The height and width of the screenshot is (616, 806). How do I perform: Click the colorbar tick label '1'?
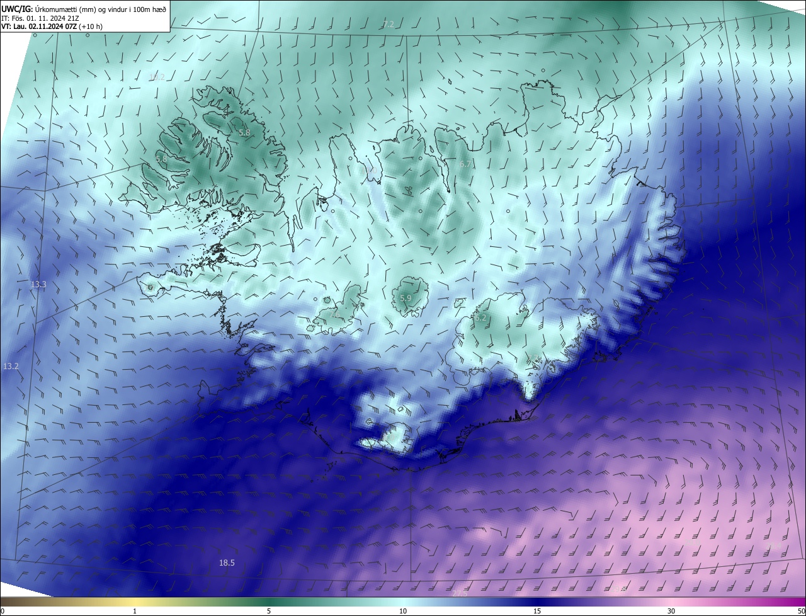click(135, 611)
